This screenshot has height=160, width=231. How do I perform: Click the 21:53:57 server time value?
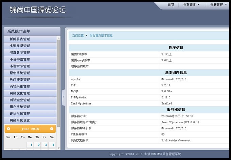tap(188, 116)
